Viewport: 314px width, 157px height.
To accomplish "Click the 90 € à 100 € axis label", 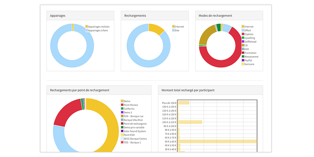I will point(170,126).
